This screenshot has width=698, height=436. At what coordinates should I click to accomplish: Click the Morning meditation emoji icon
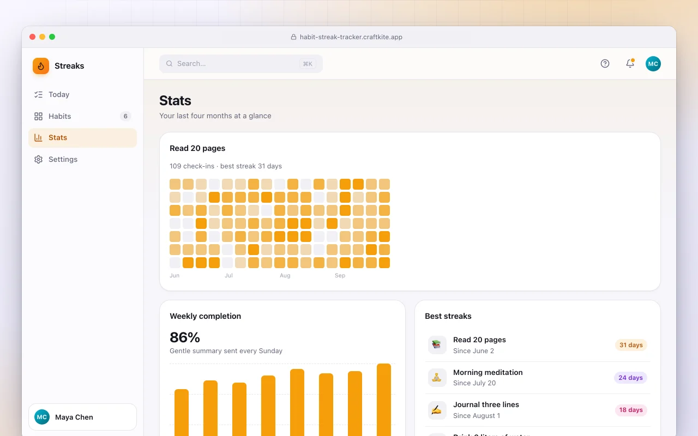point(437,378)
